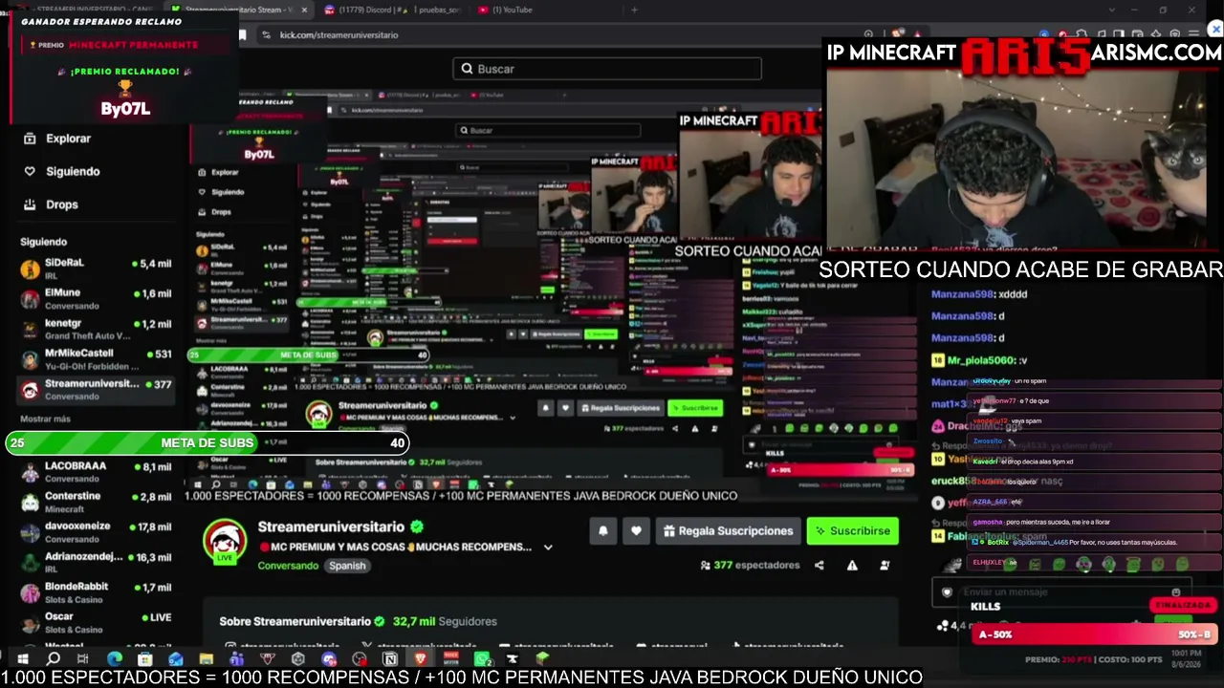Open Streameruniversitario's live avatar
Screen dimensions: 1224x688
click(x=225, y=542)
